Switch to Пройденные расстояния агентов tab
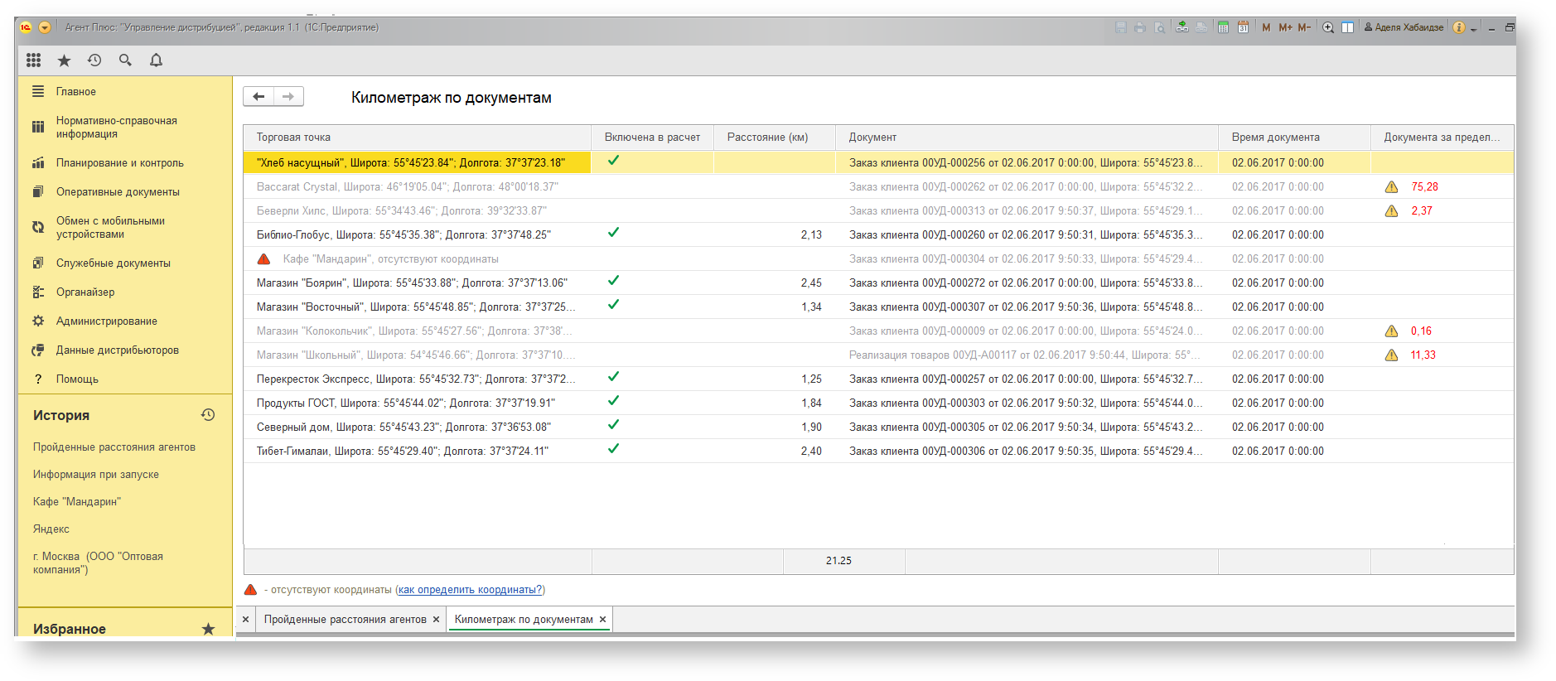This screenshot has width=1556, height=681. pyautogui.click(x=345, y=619)
